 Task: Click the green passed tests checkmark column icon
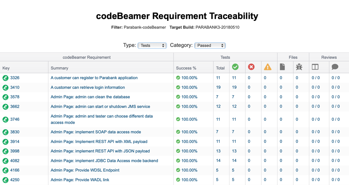click(x=235, y=67)
